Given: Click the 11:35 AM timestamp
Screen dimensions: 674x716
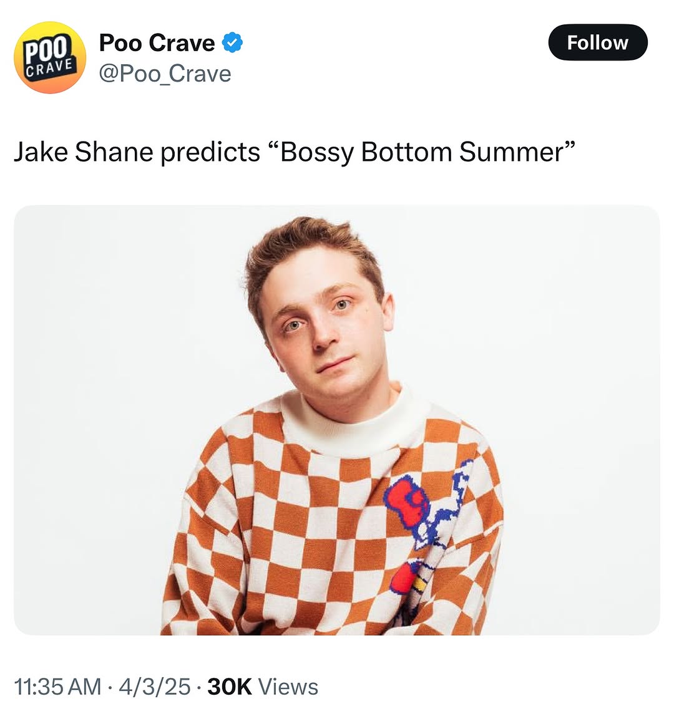Looking at the screenshot, I should 57,687.
